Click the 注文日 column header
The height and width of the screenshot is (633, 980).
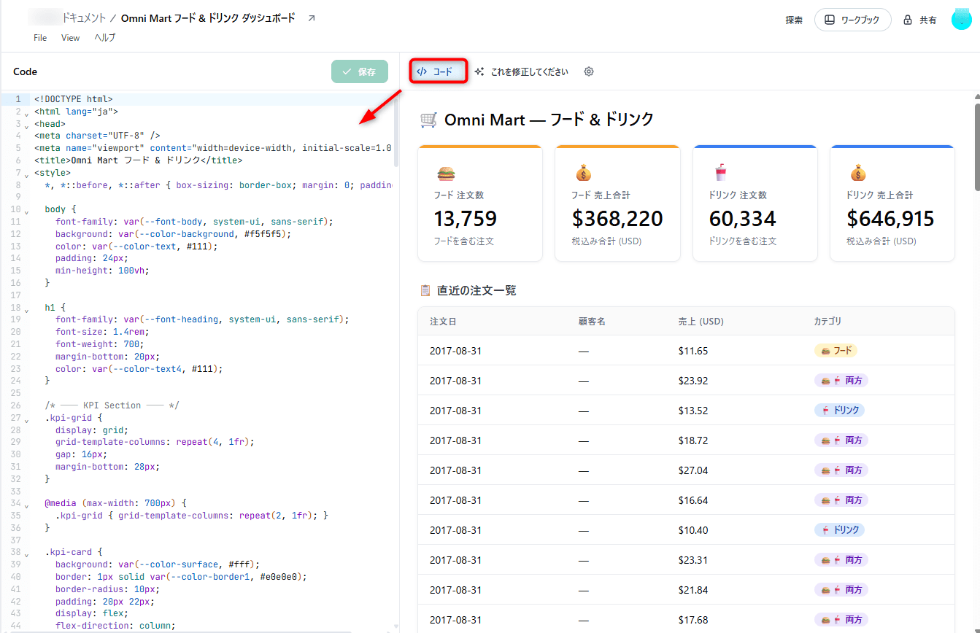click(x=443, y=321)
